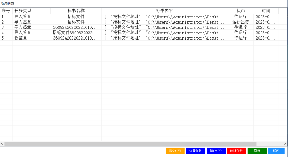Select sequence number 1 cell
Image resolution: width=288 pixels, height=157 pixels.
[x=6, y=17]
